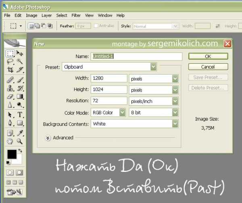Click the Save Preset button
The image size is (242, 203).
pos(208,77)
